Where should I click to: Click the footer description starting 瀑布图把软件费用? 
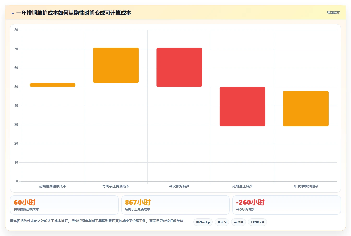[98, 221]
